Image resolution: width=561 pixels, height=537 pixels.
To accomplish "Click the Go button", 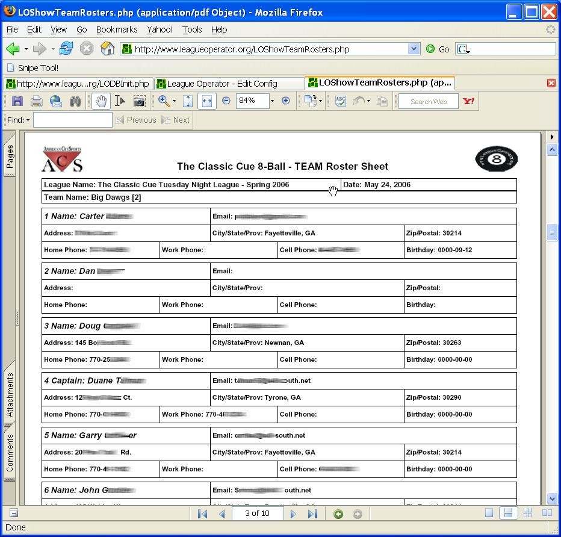I will click(x=438, y=49).
